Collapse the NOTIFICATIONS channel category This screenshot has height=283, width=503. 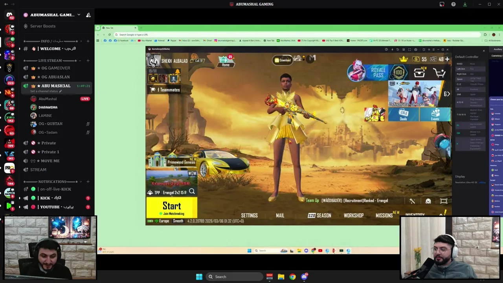pyautogui.click(x=52, y=182)
